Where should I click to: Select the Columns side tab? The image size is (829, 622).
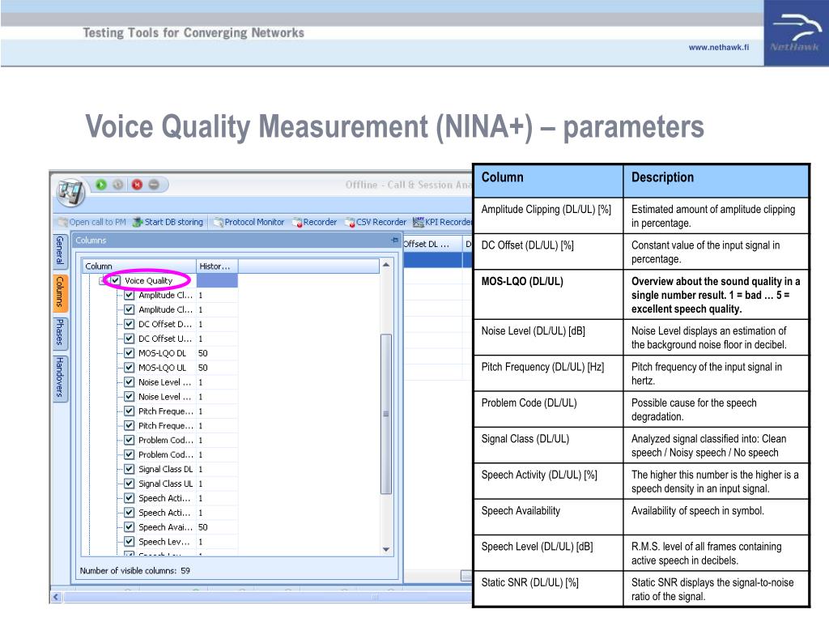(x=60, y=292)
